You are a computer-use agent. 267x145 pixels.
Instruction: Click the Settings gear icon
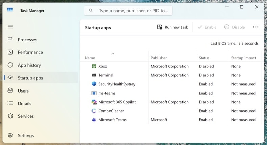tap(10, 135)
